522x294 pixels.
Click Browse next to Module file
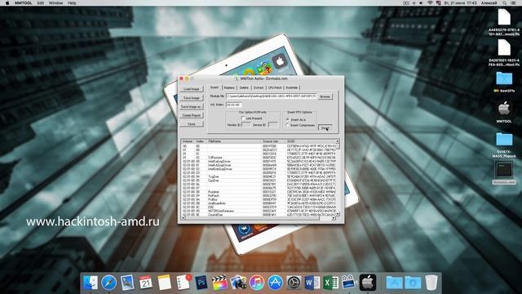coord(325,96)
